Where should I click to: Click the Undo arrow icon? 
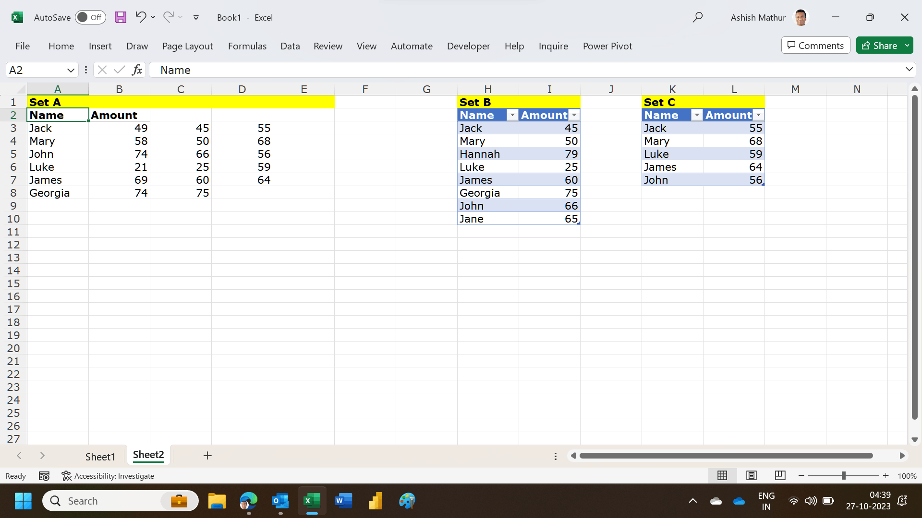tap(140, 17)
